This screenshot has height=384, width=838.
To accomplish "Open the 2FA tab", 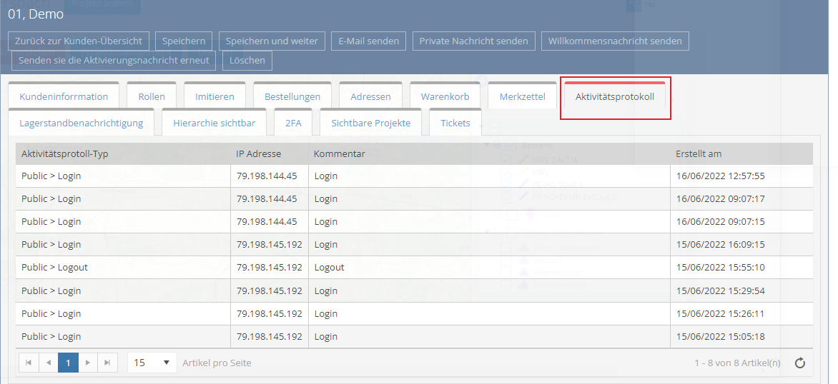I will (x=293, y=123).
